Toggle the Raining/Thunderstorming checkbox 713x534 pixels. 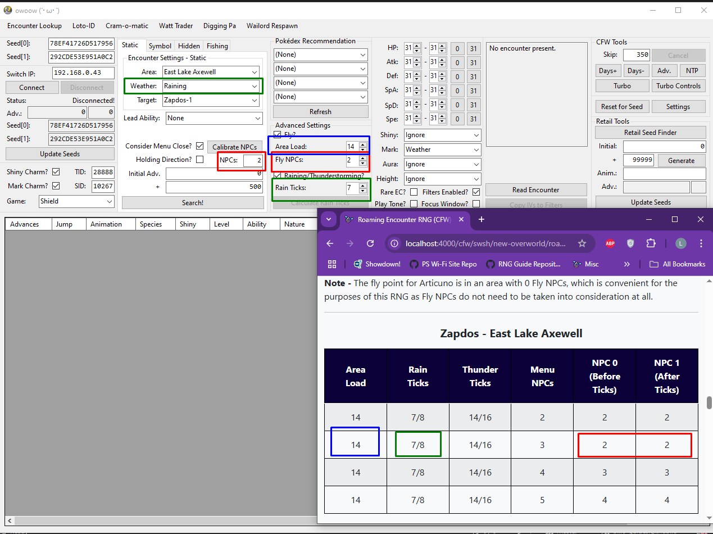tap(277, 176)
